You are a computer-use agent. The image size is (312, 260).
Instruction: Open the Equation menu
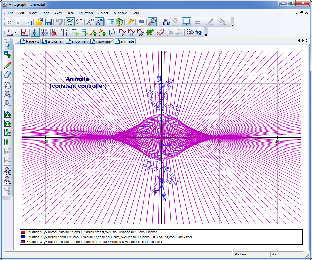[x=86, y=13]
